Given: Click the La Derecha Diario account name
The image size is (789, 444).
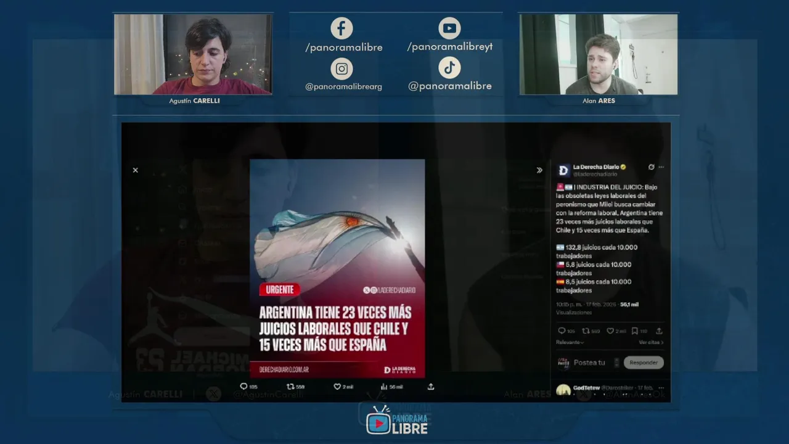Looking at the screenshot, I should coord(597,166).
